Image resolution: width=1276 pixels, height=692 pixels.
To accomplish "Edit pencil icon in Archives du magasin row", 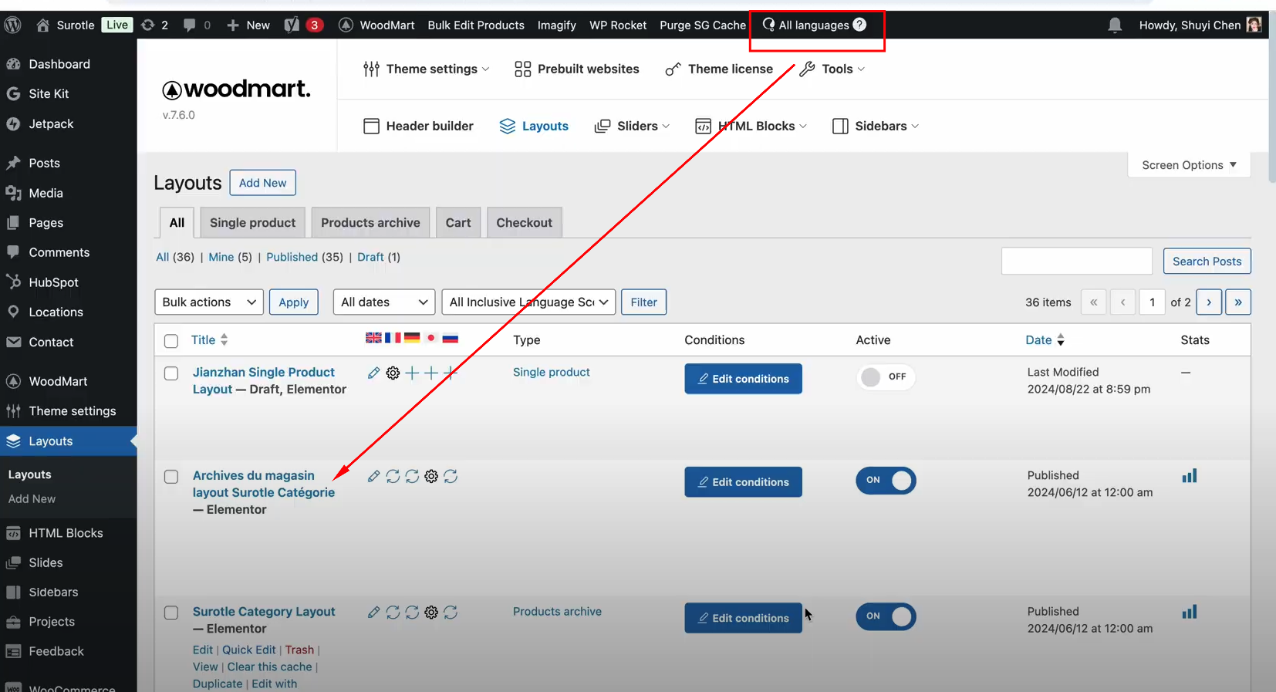I will tap(373, 477).
